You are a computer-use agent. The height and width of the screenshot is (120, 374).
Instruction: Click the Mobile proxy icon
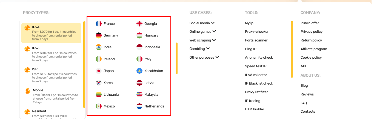27,91
